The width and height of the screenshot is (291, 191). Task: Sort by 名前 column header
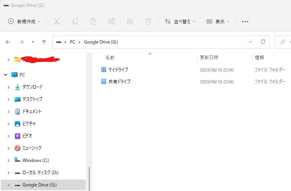click(x=110, y=58)
